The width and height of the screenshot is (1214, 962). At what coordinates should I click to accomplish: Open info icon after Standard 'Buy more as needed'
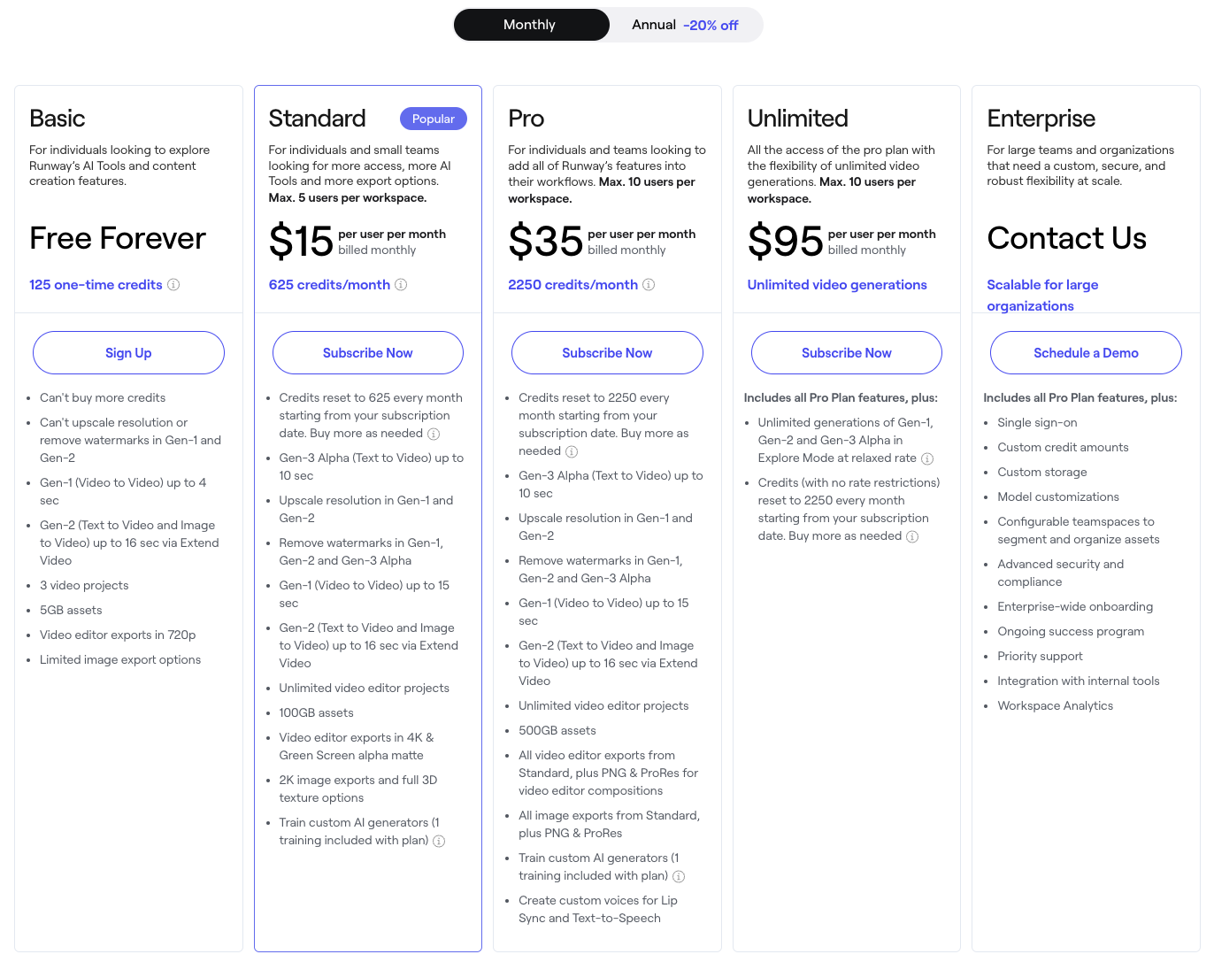pos(434,435)
